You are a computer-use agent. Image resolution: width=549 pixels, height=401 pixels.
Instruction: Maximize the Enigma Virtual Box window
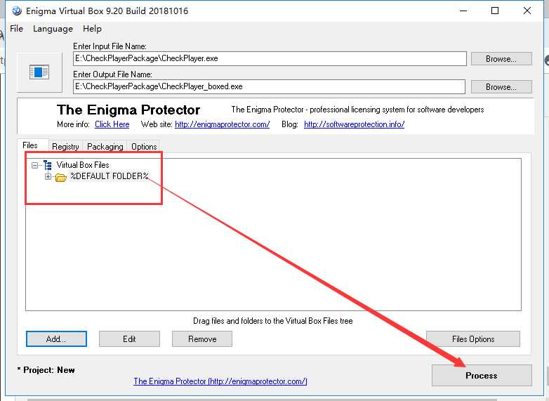(x=495, y=11)
